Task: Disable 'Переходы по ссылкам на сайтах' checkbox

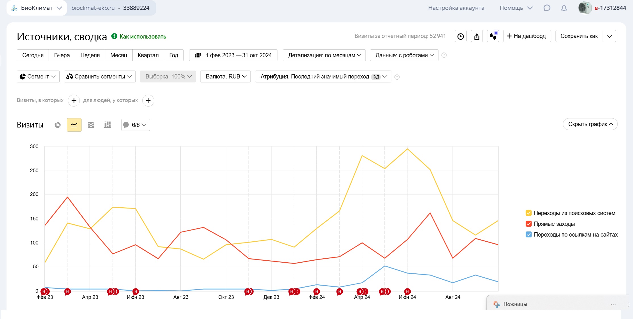Action: coord(528,235)
